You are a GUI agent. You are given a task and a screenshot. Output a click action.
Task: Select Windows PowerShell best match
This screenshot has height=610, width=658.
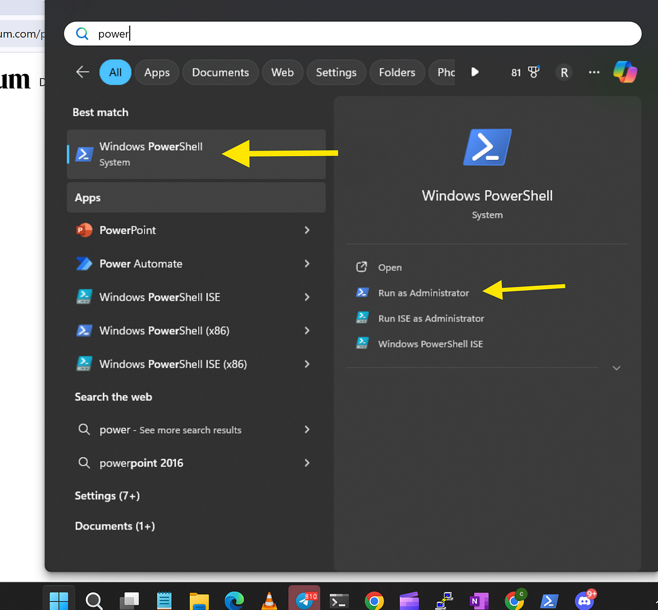196,154
